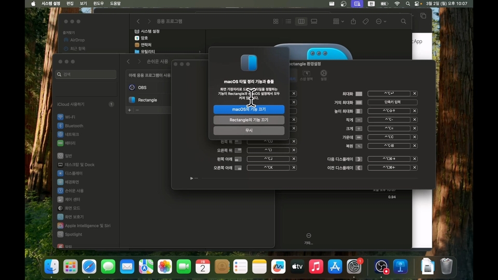This screenshot has width=498, height=280.
Task: Clear the 크게 shortcut
Action: (414, 129)
